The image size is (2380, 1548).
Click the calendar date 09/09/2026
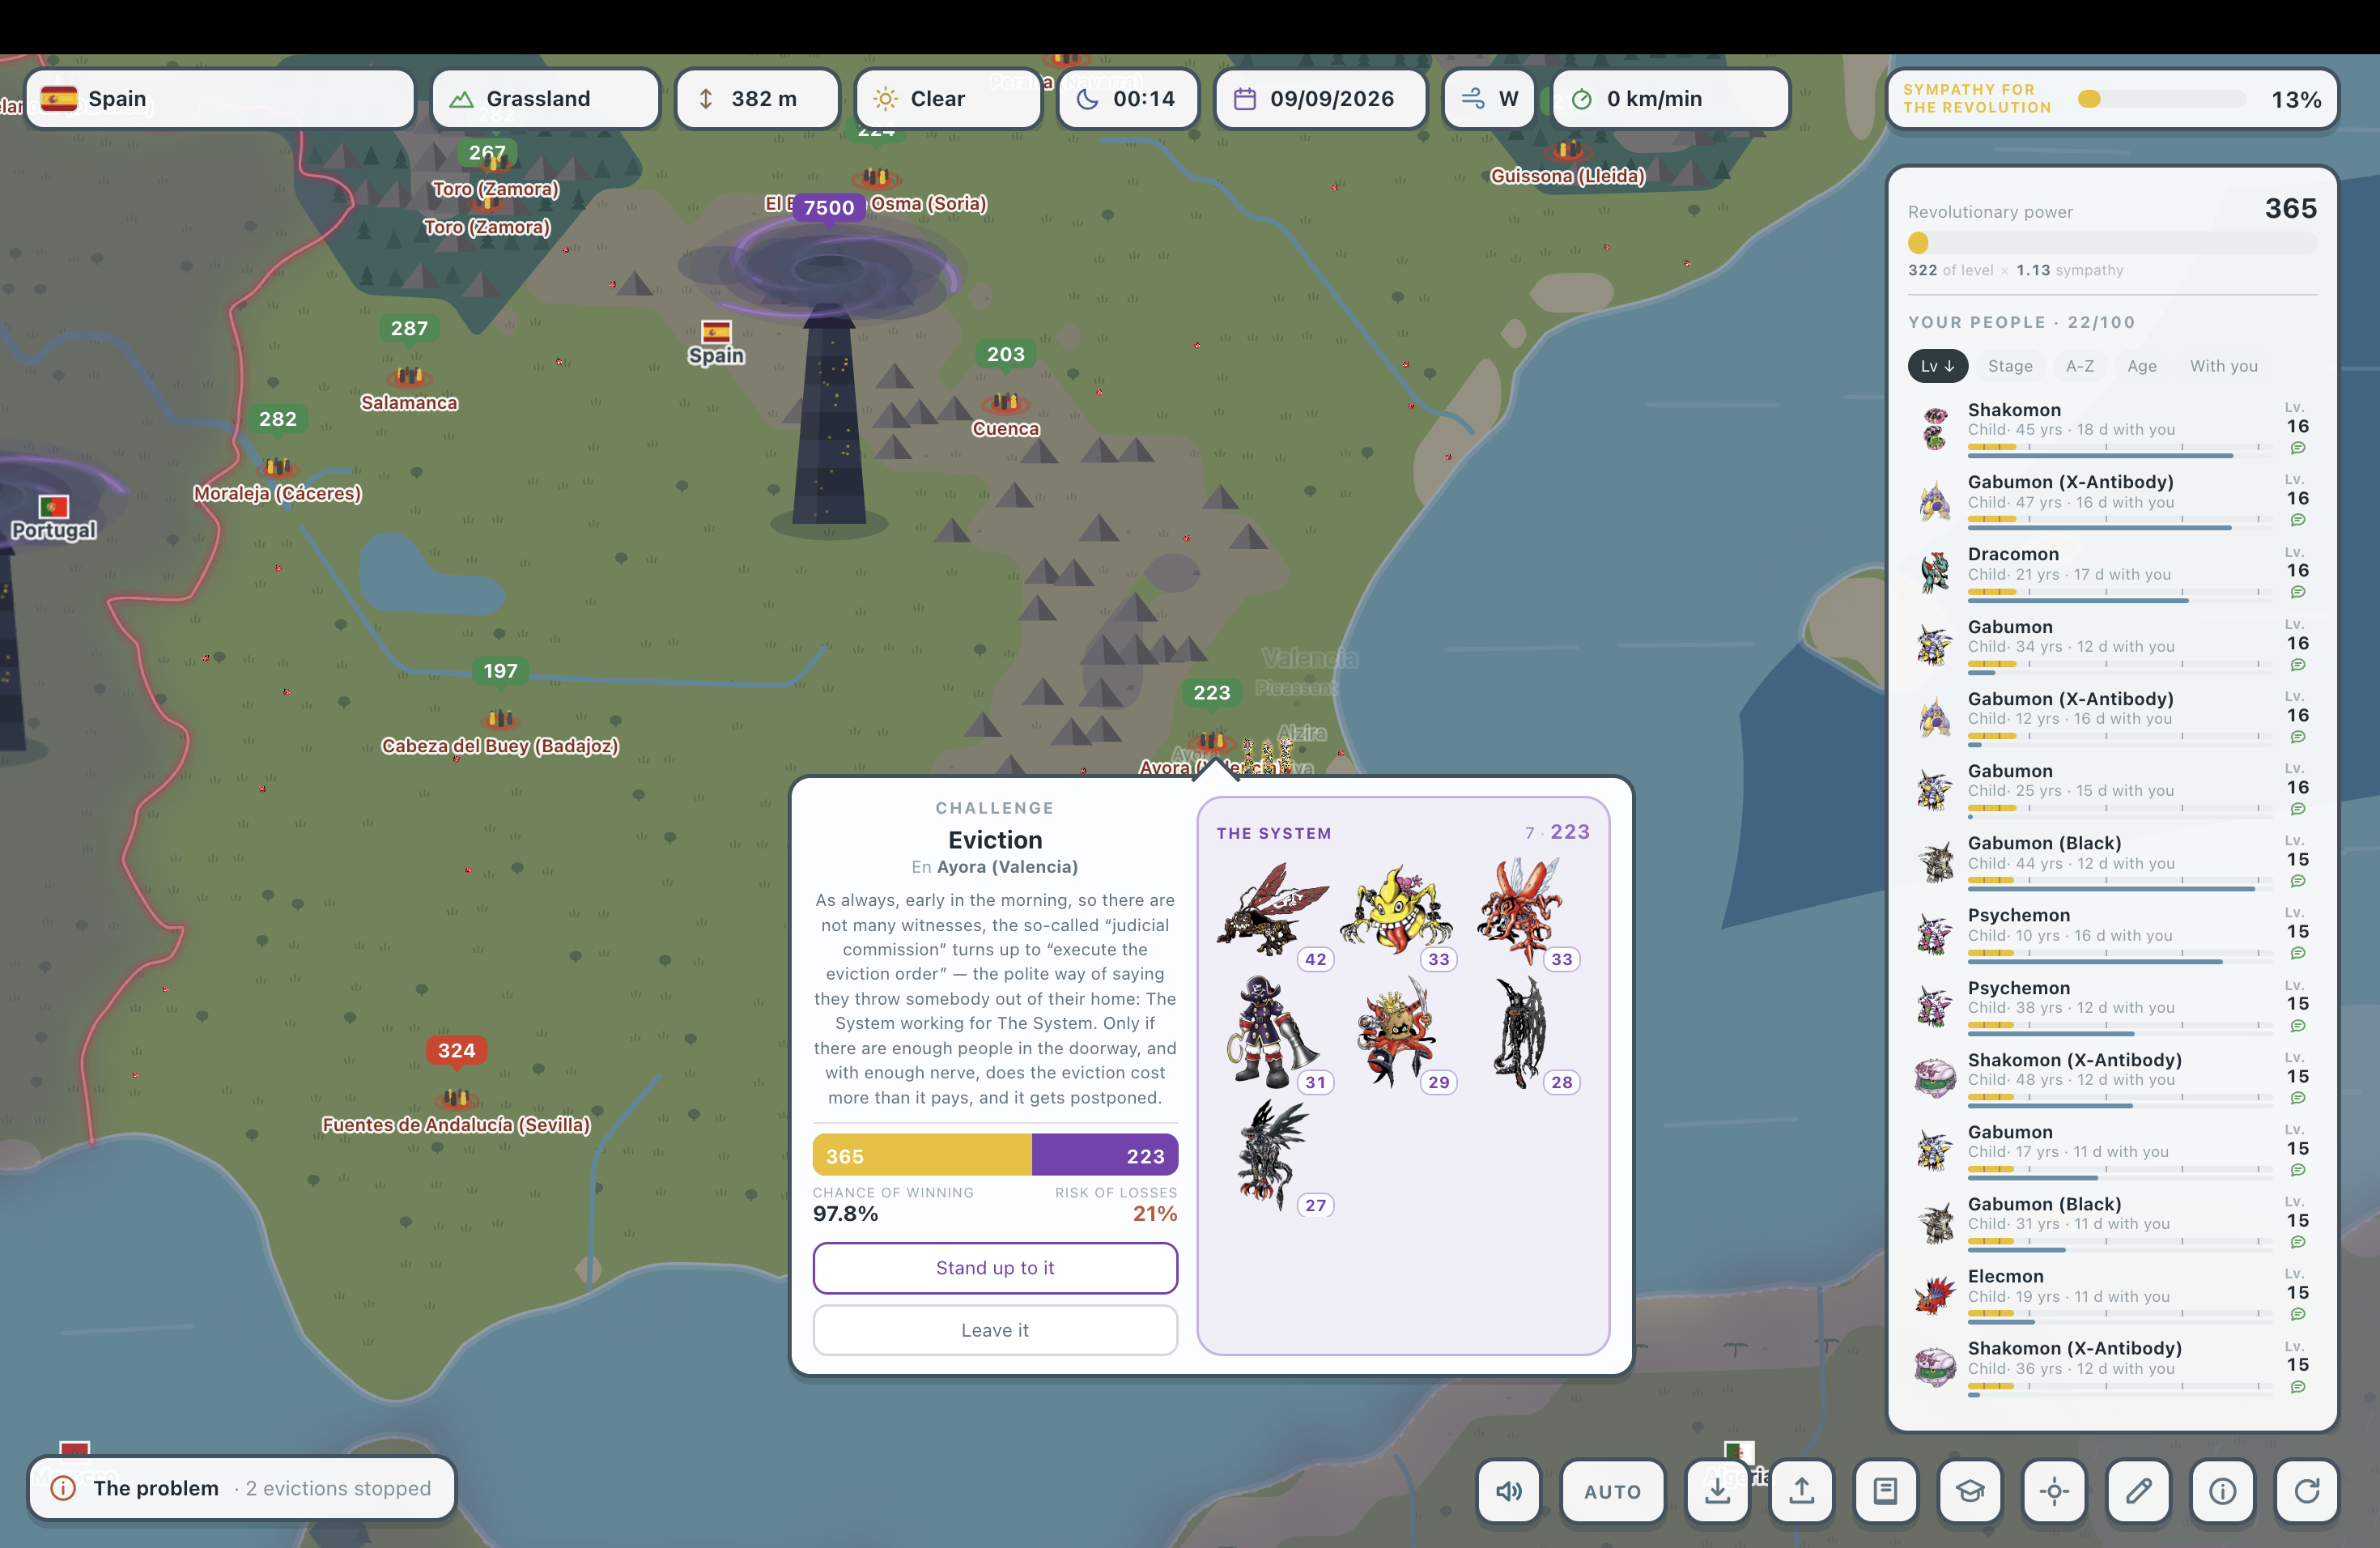click(1320, 98)
